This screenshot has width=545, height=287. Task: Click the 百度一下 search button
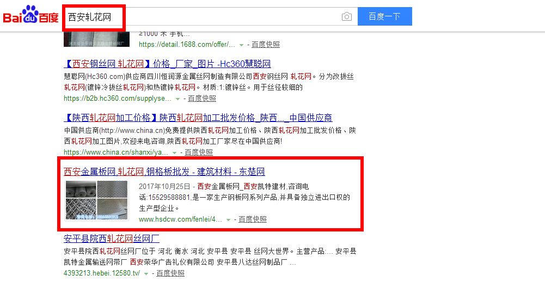pyautogui.click(x=385, y=16)
